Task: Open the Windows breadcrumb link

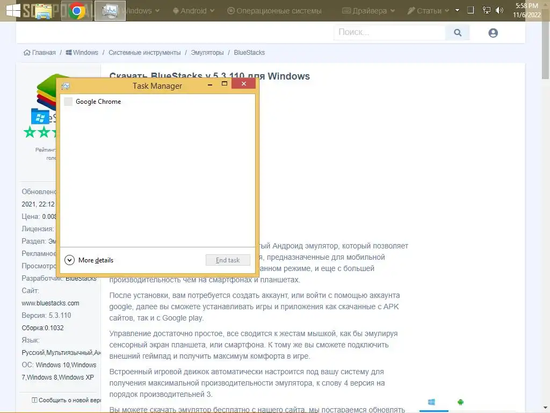Action: pyautogui.click(x=82, y=53)
